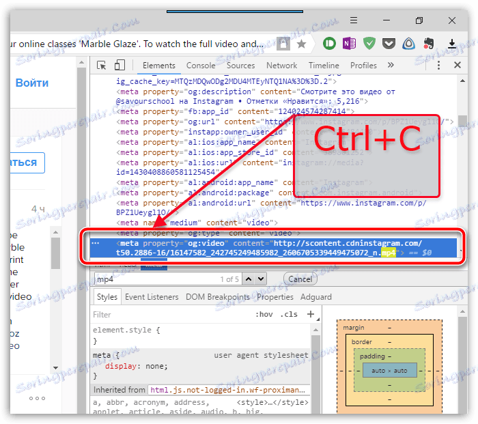Bookmark page with the star icon
Viewport: 478px width, 424px height.
[x=302, y=44]
